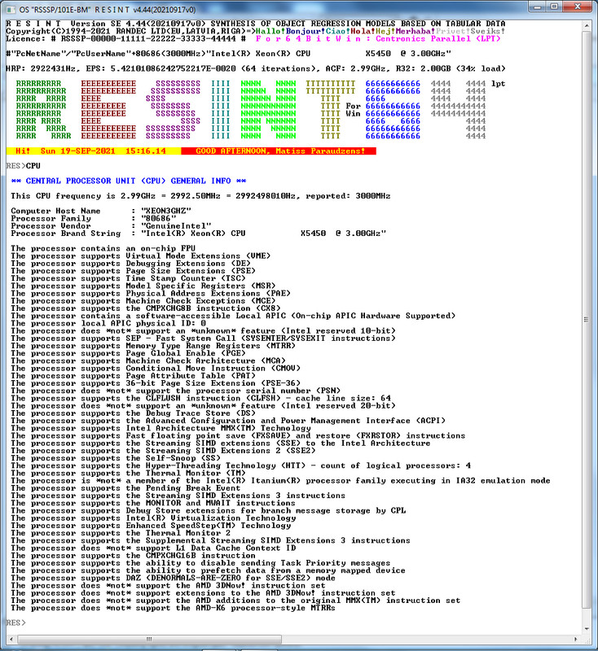This screenshot has height=651, width=598.
Task: Click the 'local APIC physical ID: 0' line
Action: (108, 323)
